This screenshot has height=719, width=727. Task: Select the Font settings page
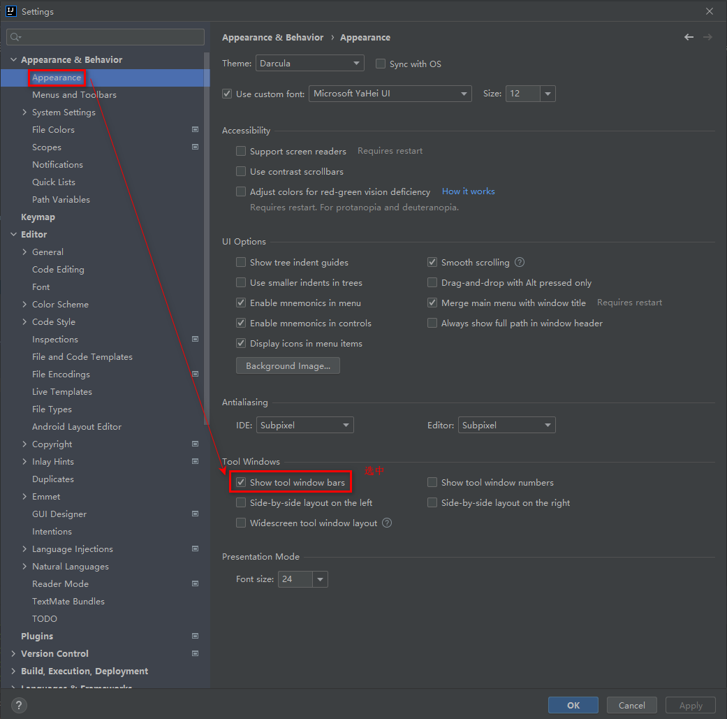(x=41, y=286)
